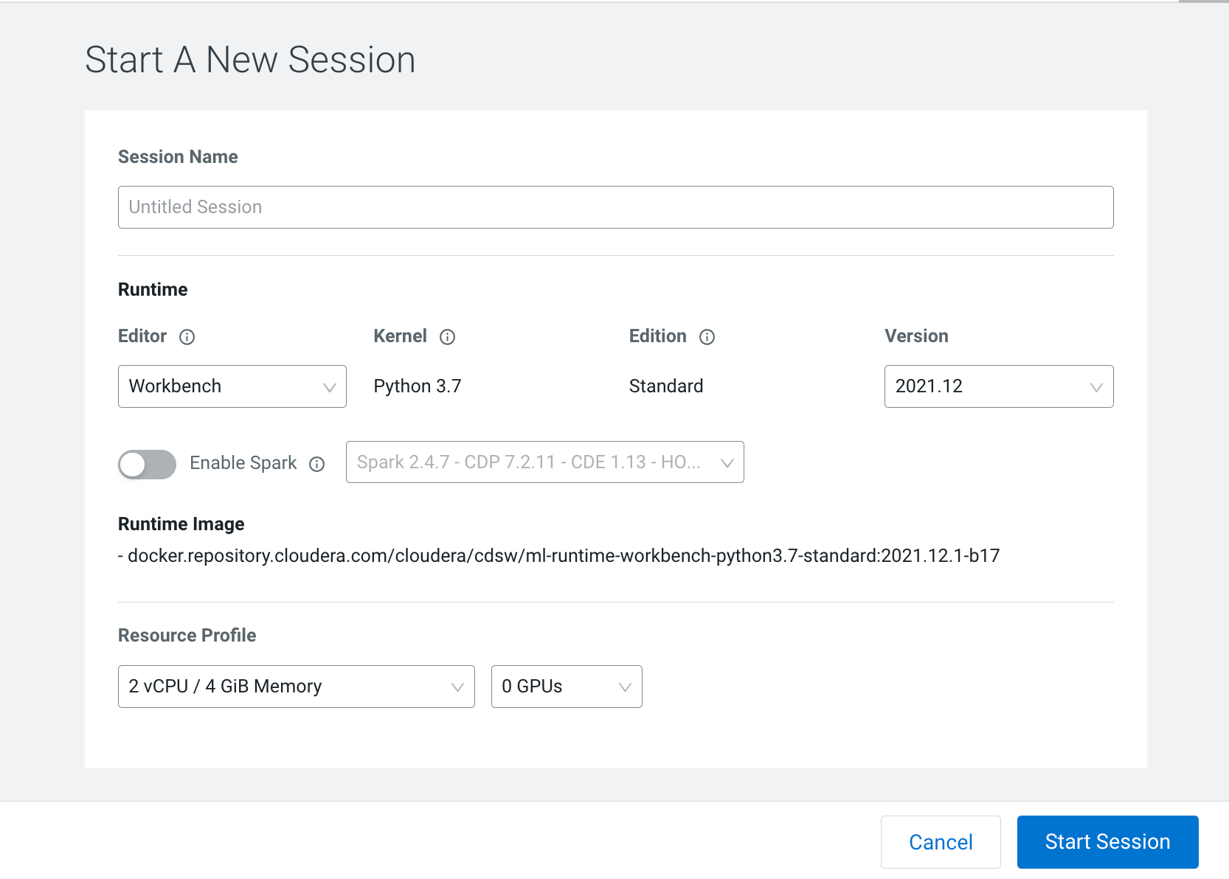
Task: Click the Resource Profile section heading
Action: 187,635
